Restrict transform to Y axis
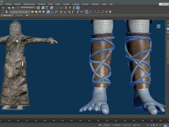 (70, 8)
